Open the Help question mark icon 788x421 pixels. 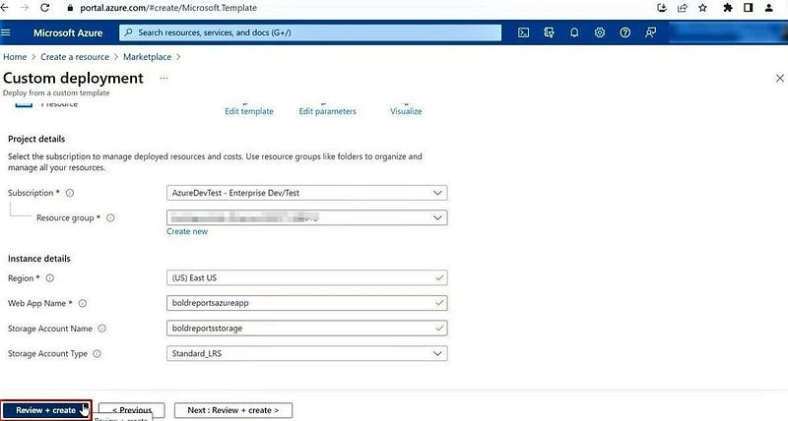[x=624, y=32]
